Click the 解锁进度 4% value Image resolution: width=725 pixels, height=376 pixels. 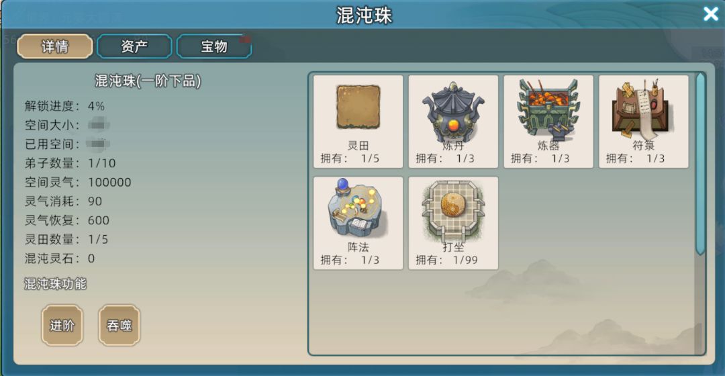tap(96, 106)
